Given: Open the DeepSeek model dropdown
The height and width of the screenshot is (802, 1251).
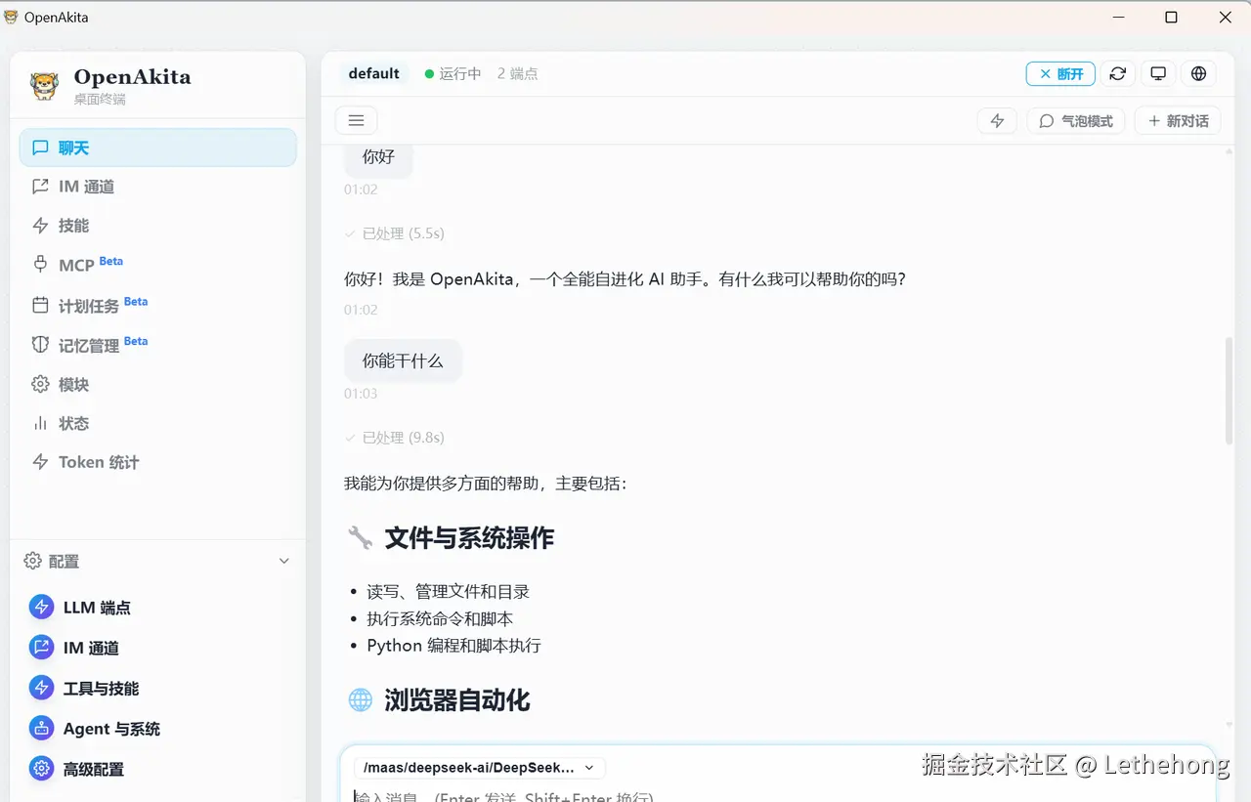Looking at the screenshot, I should 479,768.
